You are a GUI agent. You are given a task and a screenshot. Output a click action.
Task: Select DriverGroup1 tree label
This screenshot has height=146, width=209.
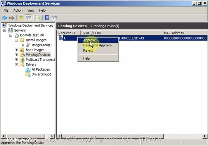(41, 74)
